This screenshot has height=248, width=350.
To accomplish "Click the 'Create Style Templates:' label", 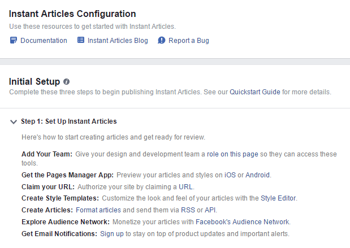I will [61, 198].
